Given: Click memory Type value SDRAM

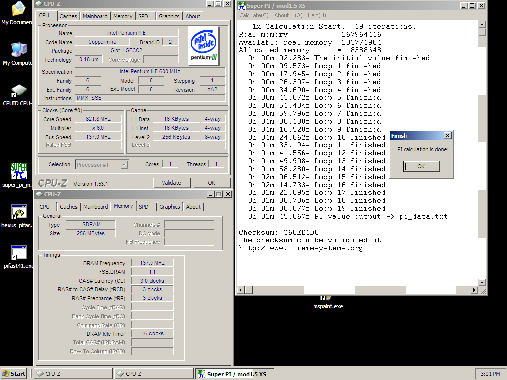Looking at the screenshot, I should point(91,224).
